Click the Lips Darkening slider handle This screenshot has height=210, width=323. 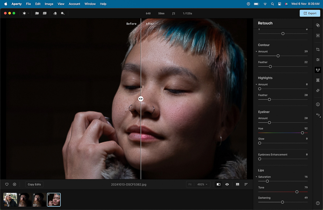point(282,202)
